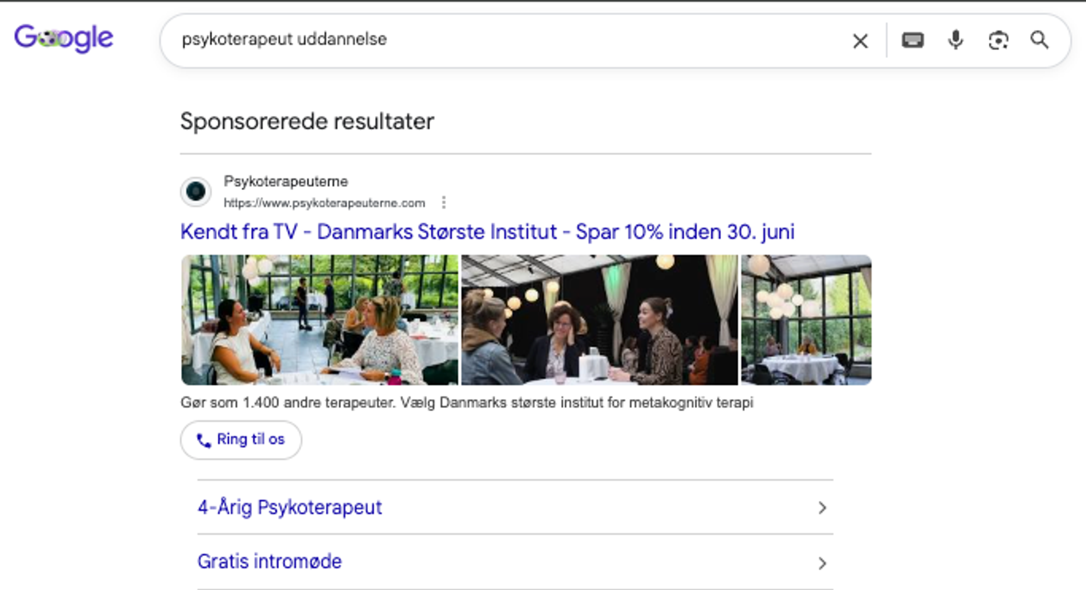
Task: Open the first ad photo of two women talking
Action: pyautogui.click(x=319, y=320)
